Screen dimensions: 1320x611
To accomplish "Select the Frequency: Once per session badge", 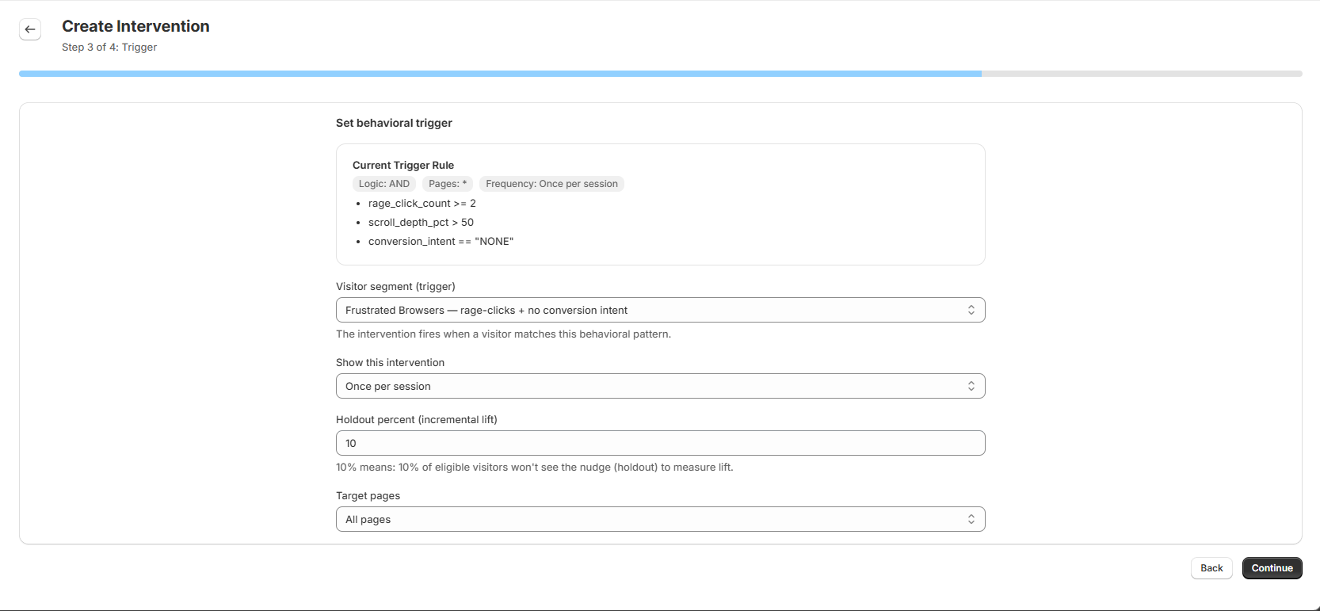I will pos(551,184).
